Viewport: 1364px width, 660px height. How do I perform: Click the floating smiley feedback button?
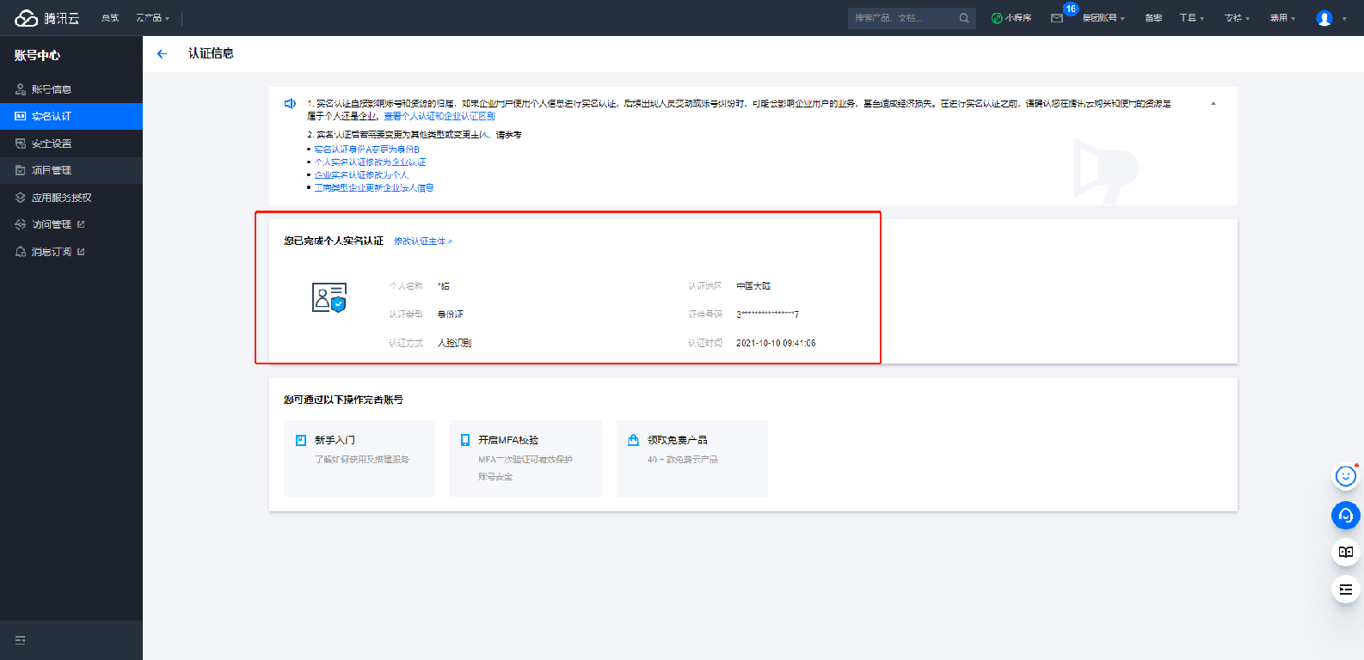click(x=1346, y=476)
